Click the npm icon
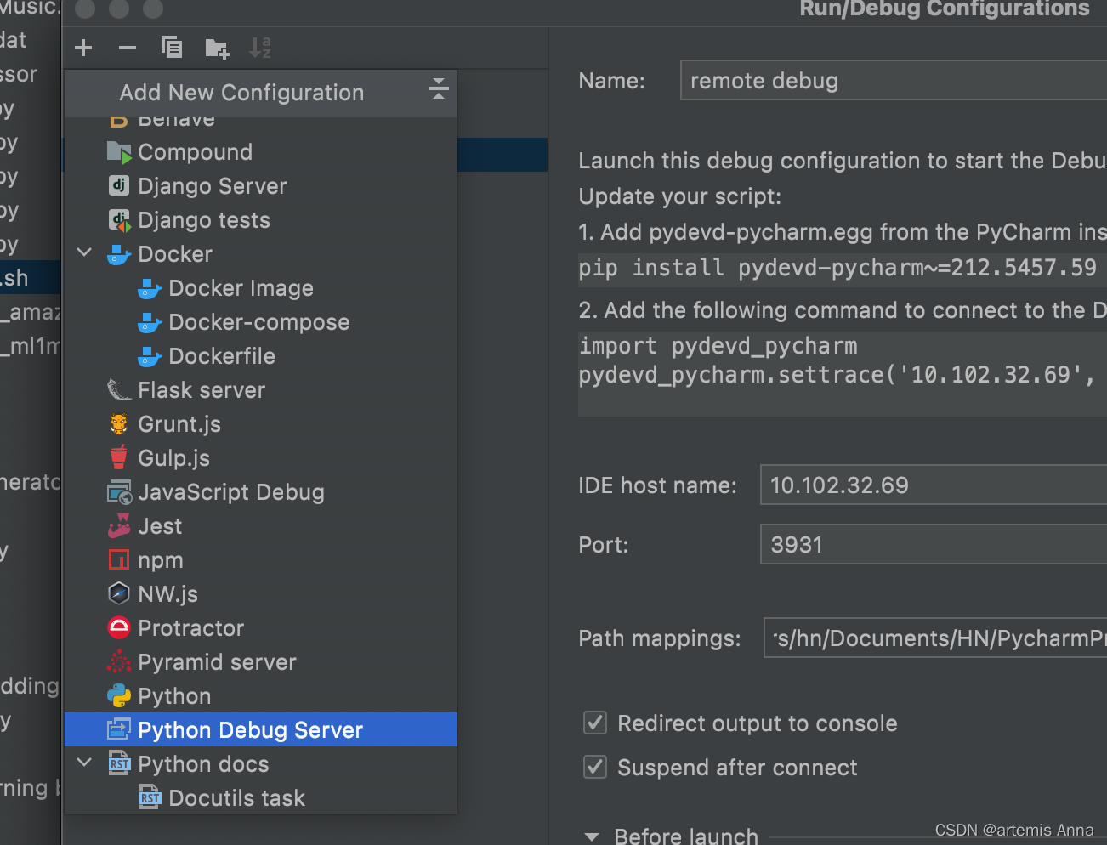Screen dimensions: 1107x845 119,560
